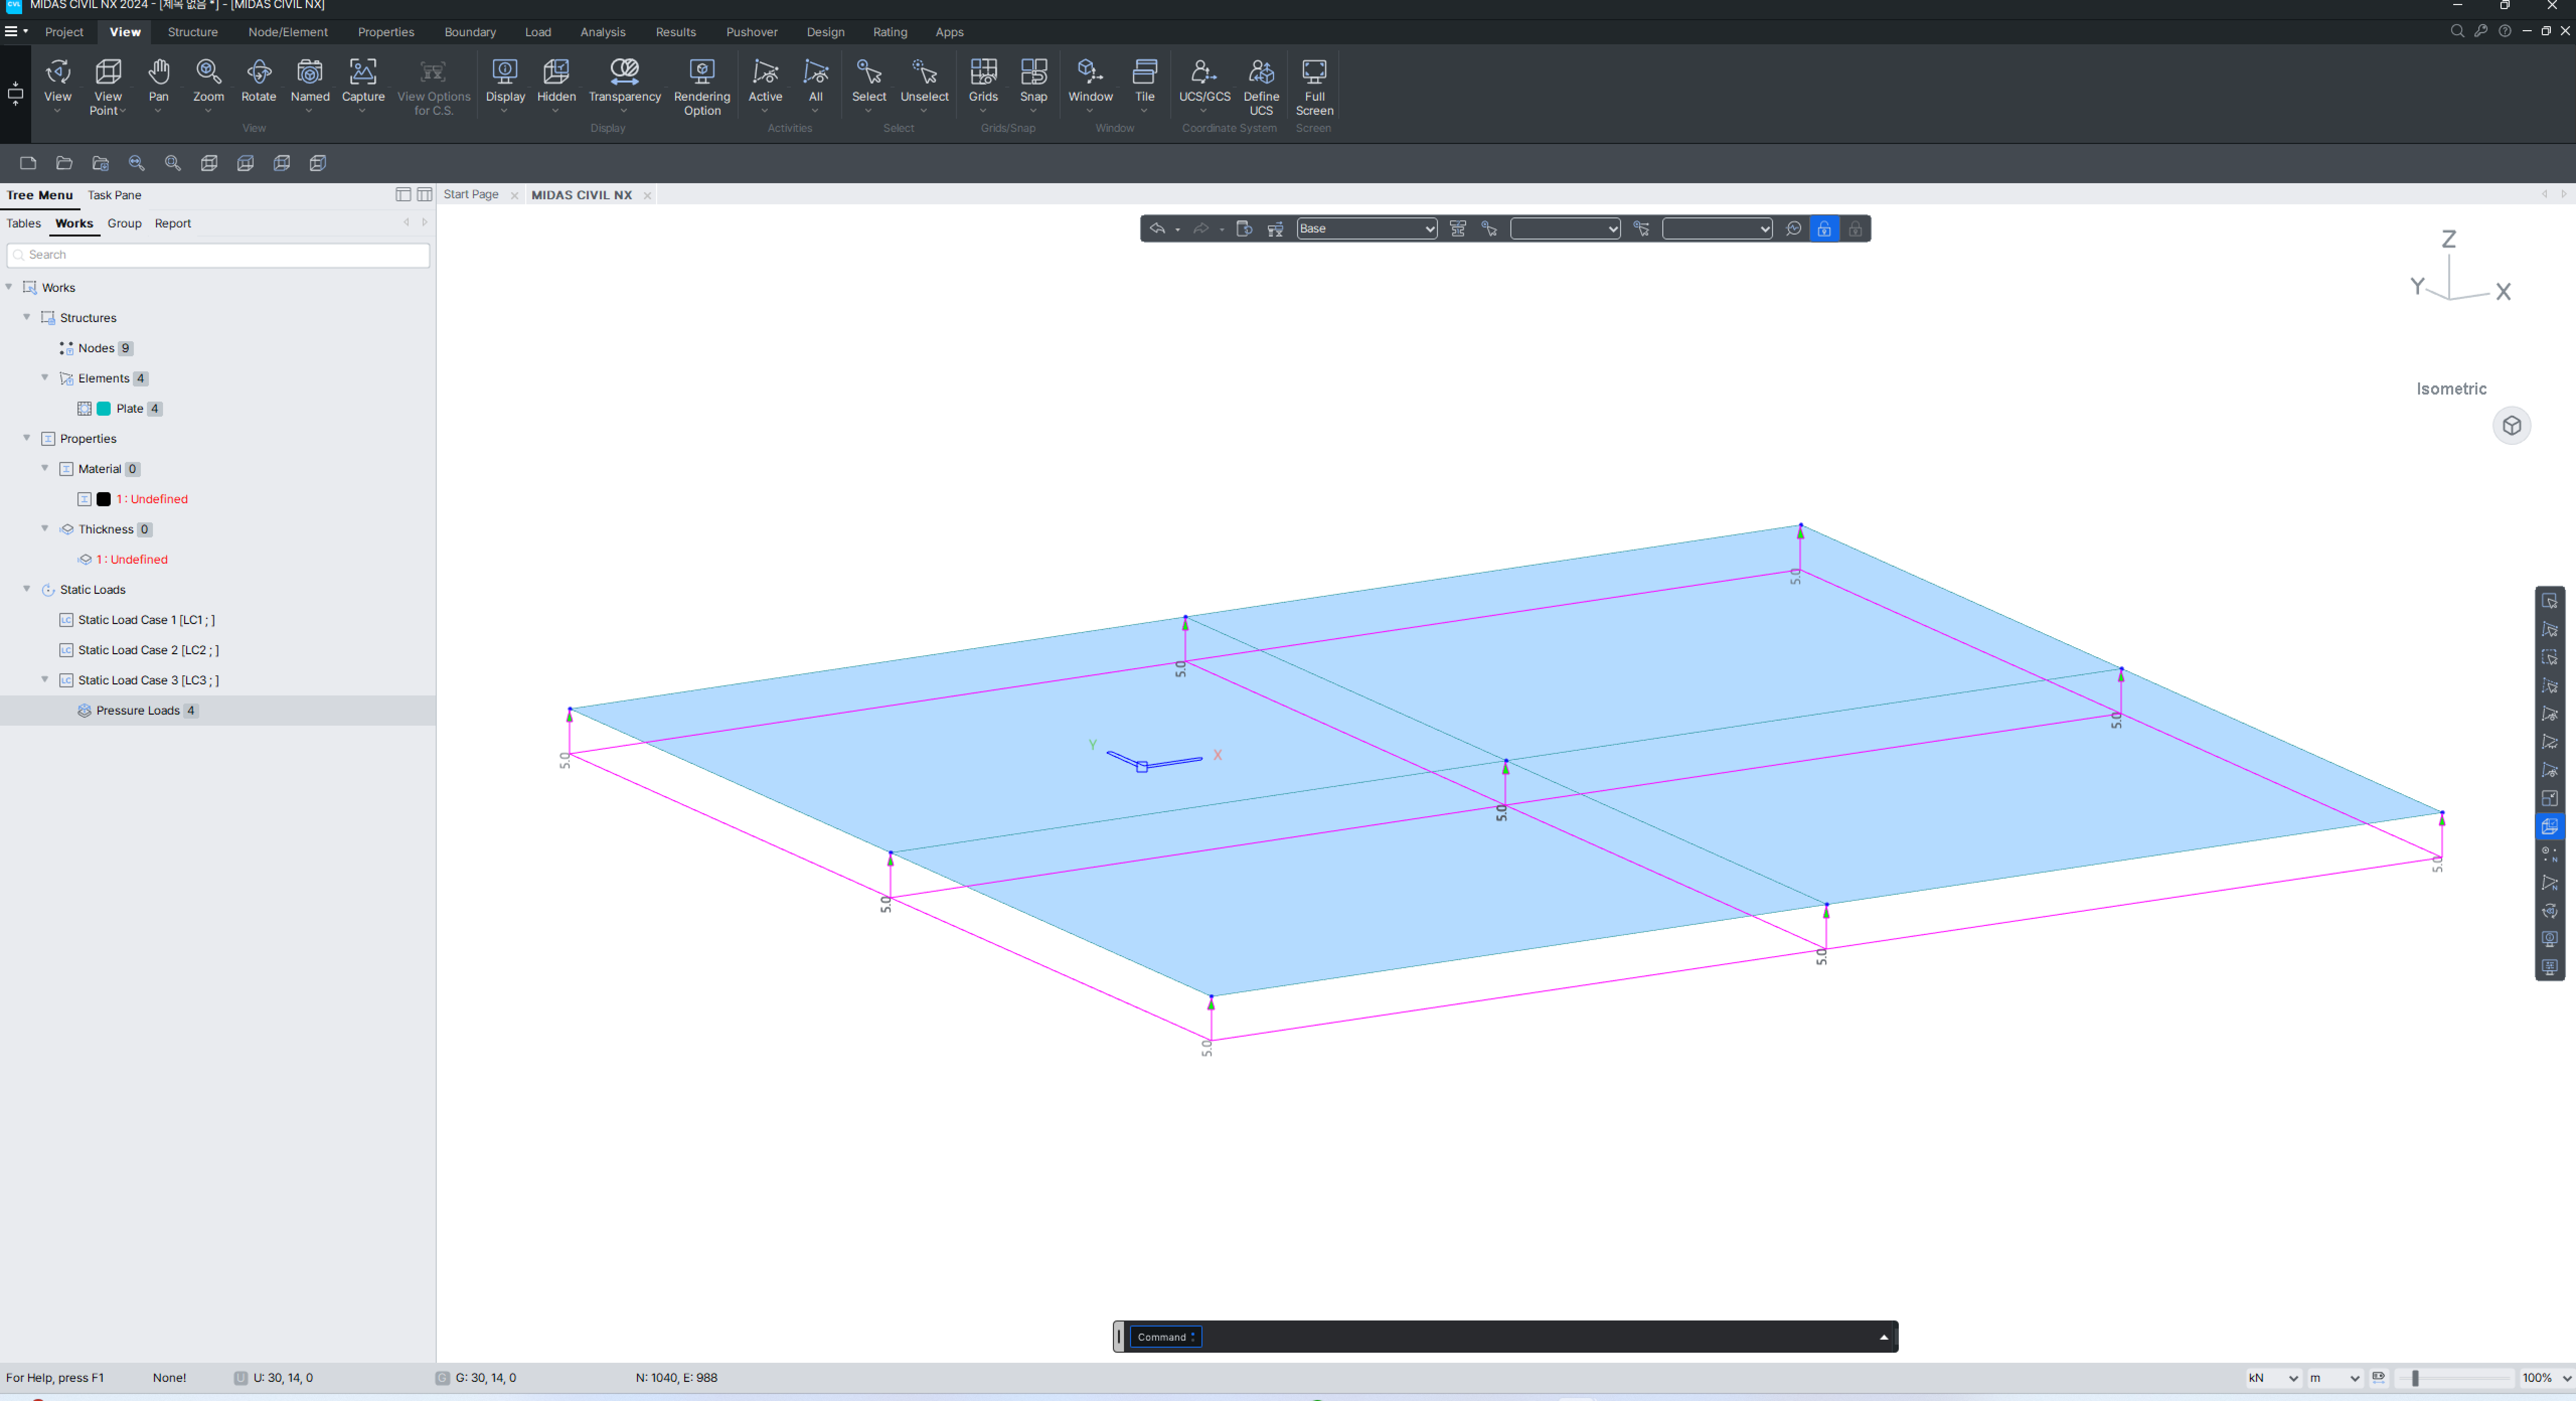Open the empty dropdown after node select icon
Screen dimensions: 2576x1401
(1565, 229)
